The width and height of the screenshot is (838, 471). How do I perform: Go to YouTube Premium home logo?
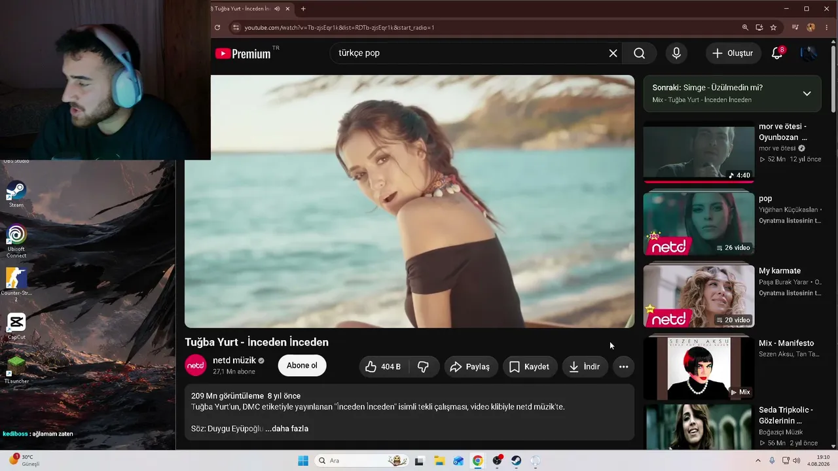pos(243,54)
